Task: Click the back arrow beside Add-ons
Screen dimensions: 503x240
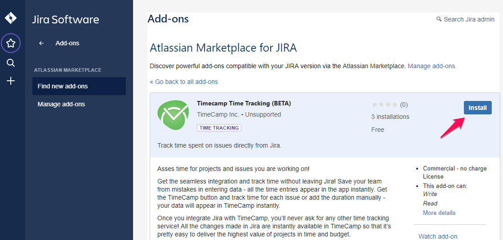Action: tap(41, 43)
